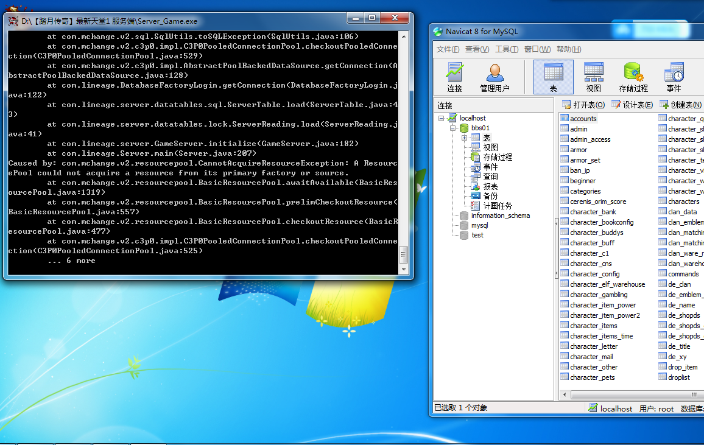Select 事件 node in connection tree
Image resolution: width=704 pixels, height=445 pixels.
point(490,167)
